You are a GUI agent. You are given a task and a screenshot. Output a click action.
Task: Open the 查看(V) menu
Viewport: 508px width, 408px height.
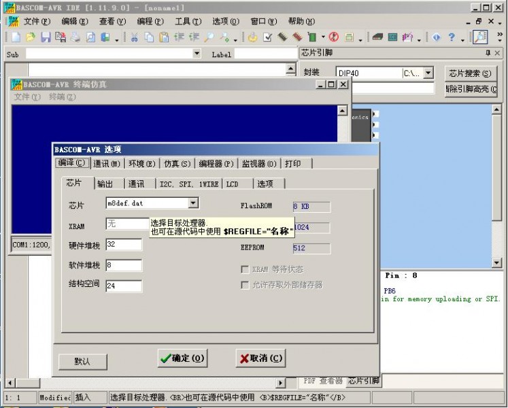(x=112, y=21)
